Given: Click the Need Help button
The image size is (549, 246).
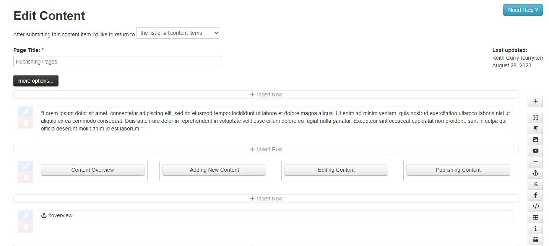Looking at the screenshot, I should point(523,10).
